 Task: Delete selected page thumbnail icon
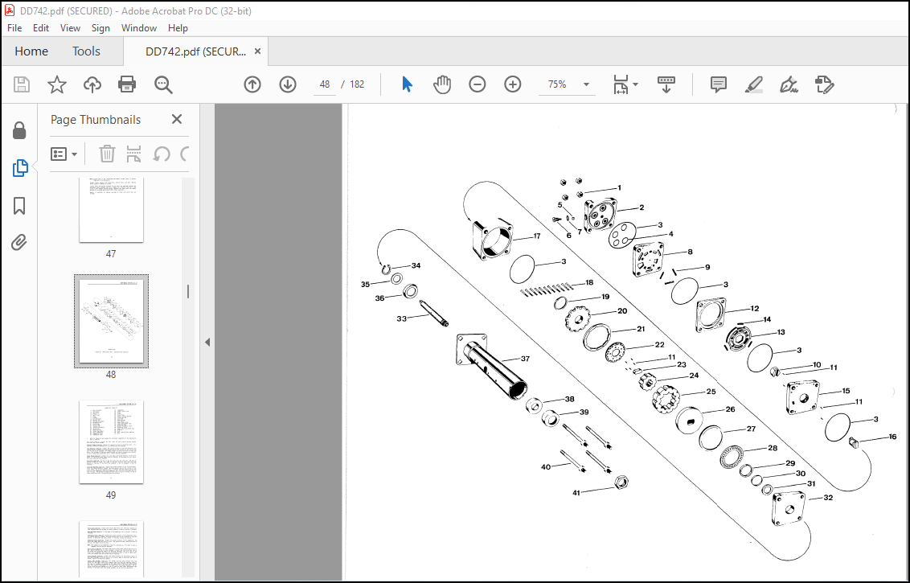107,154
